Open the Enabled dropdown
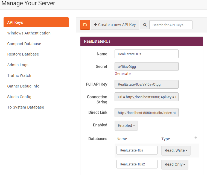This screenshot has height=175, width=207. coord(126,126)
